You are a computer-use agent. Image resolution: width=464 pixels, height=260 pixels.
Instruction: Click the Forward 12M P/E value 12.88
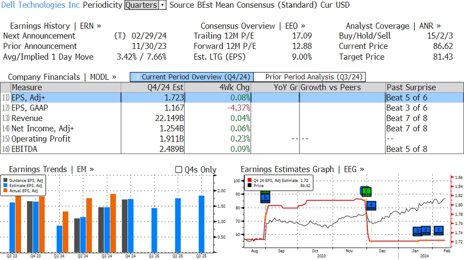[x=302, y=46]
